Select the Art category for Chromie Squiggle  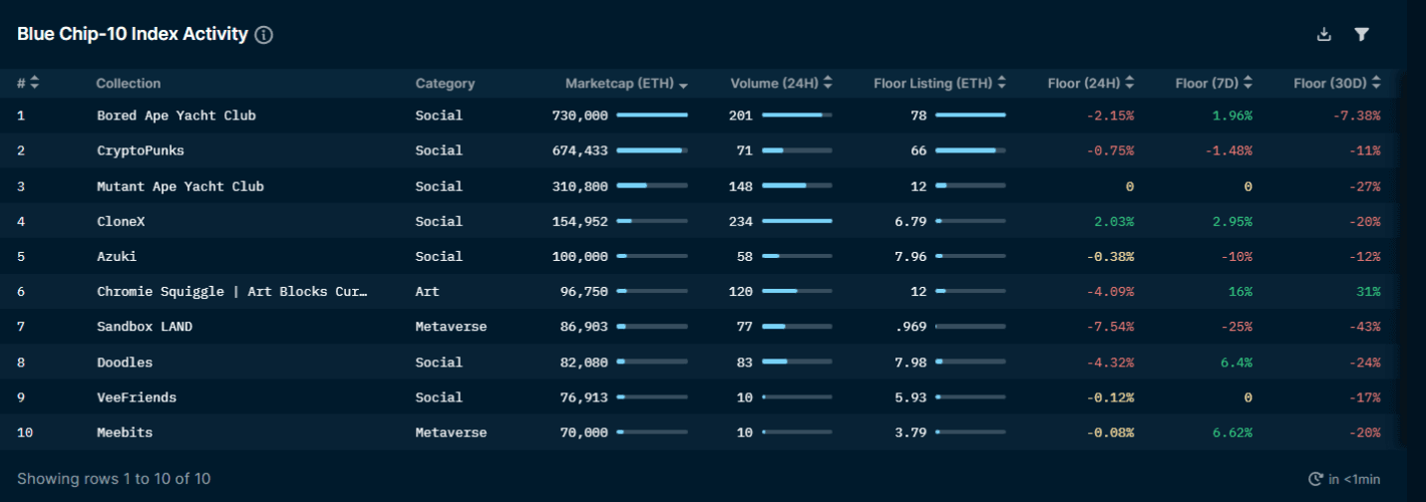point(427,292)
